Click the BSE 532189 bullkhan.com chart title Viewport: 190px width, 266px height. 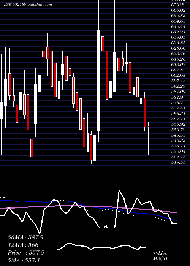[28, 5]
